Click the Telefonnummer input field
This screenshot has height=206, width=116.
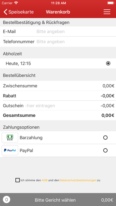point(75,42)
